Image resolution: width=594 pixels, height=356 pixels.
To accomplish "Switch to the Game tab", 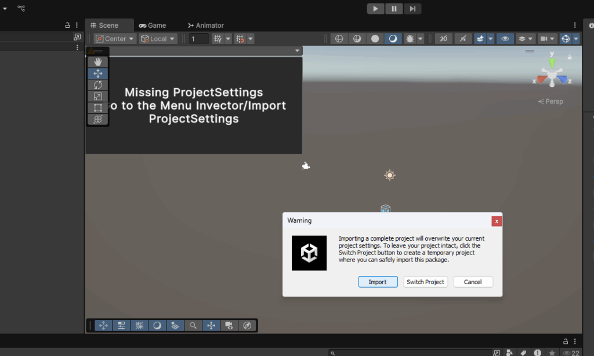I will click(x=153, y=26).
